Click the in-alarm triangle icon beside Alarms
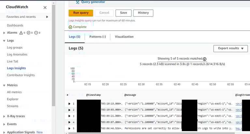This screenshot has width=250, height=134. (21, 33)
